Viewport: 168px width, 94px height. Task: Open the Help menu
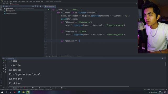pos(42,1)
